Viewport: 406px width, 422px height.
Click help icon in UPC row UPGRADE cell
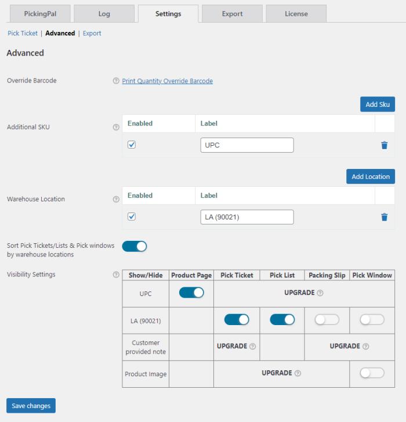pos(320,293)
